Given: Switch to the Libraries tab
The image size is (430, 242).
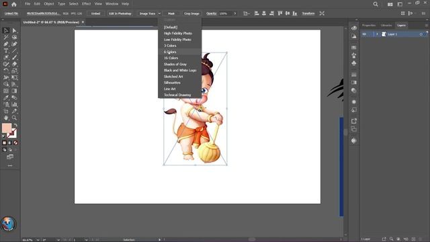Looking at the screenshot, I should pyautogui.click(x=386, y=26).
